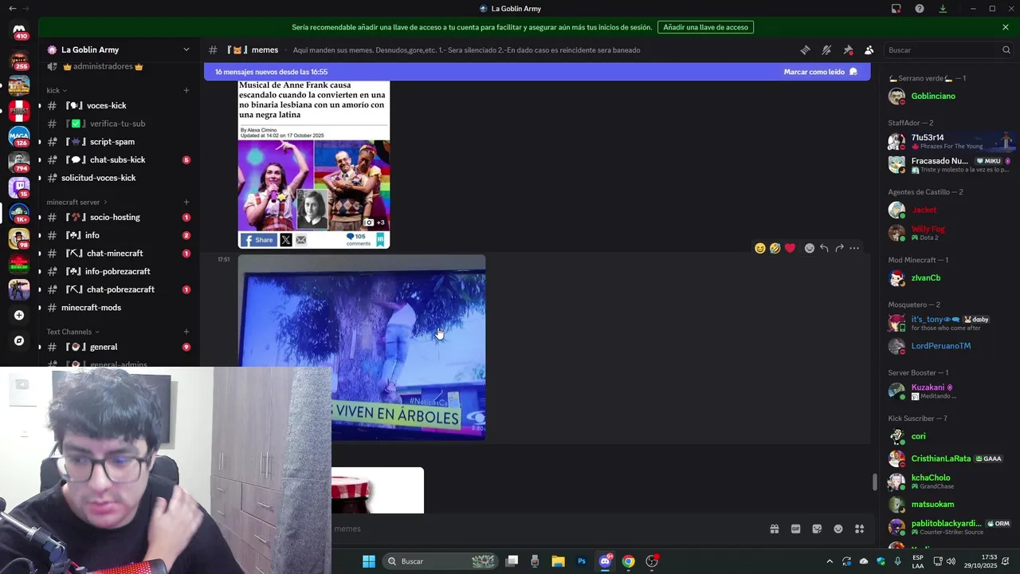Open the Anne Frank article image
The height and width of the screenshot is (574, 1020).
click(314, 164)
